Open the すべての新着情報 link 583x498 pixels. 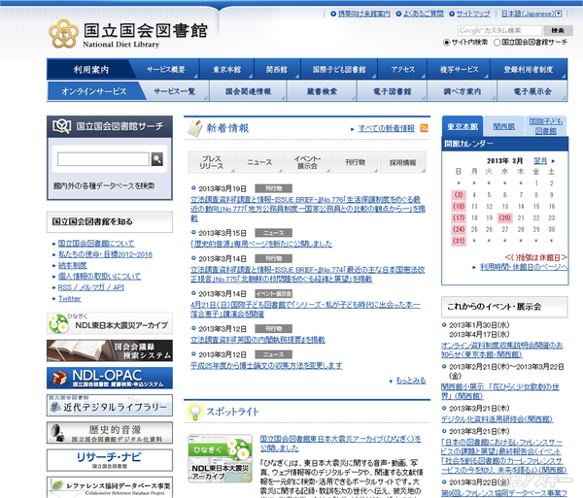[x=387, y=128]
